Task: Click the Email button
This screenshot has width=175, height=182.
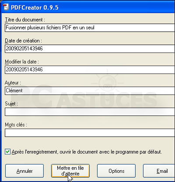Action: 159,171
